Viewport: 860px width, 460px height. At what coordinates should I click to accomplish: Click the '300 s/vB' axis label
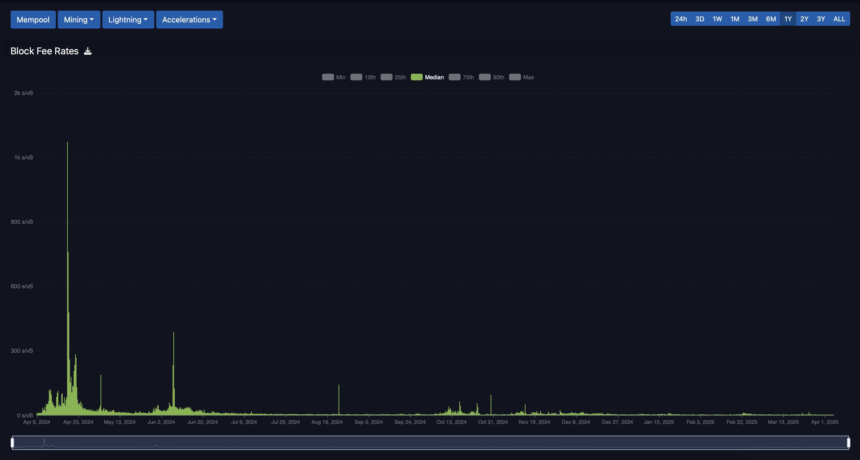coord(22,351)
